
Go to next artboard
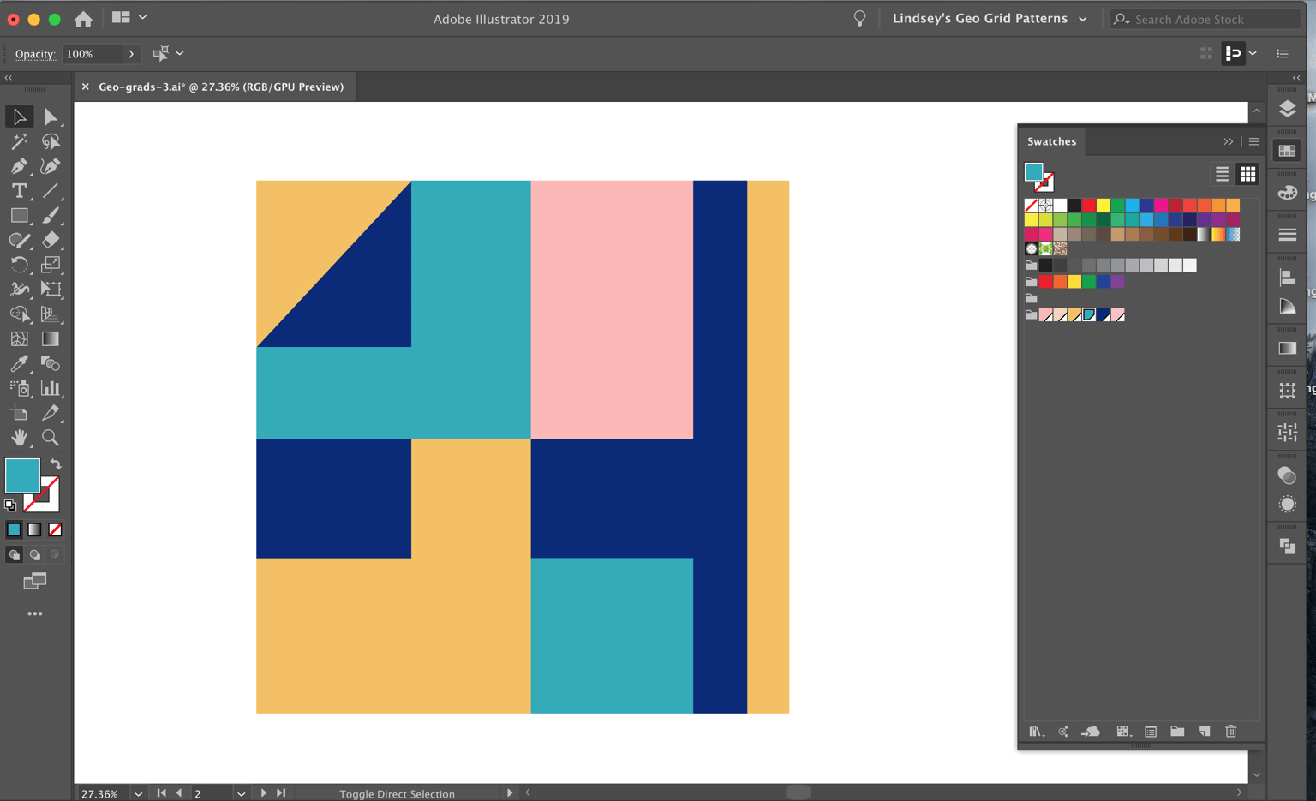(x=263, y=793)
